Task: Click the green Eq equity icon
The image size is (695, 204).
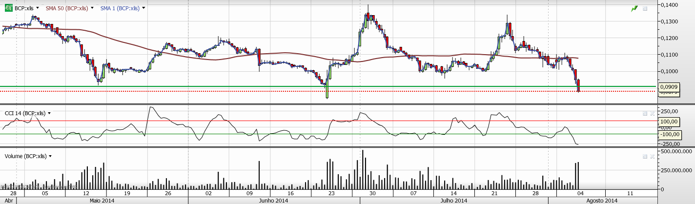Action: pyautogui.click(x=8, y=8)
